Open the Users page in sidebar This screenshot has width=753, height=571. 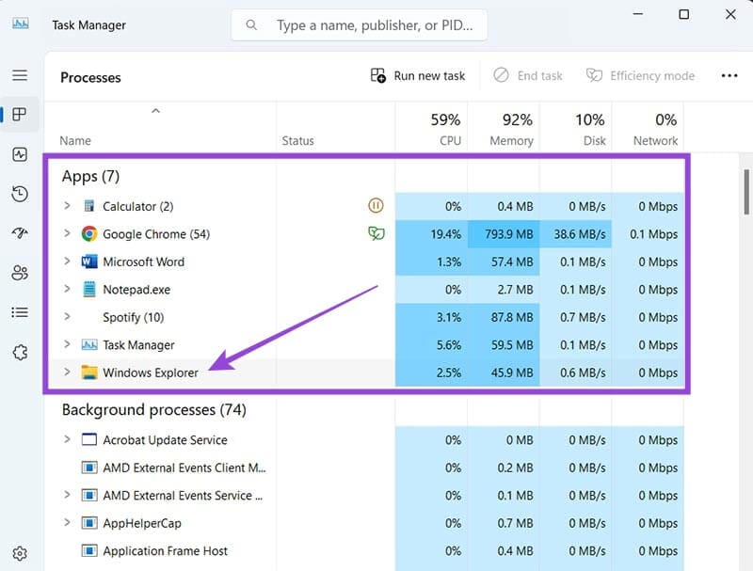pos(20,273)
